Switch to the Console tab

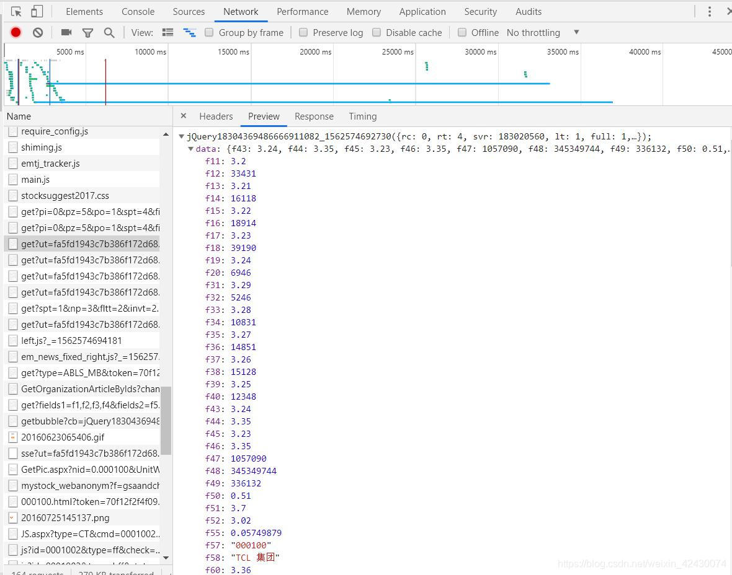(138, 12)
